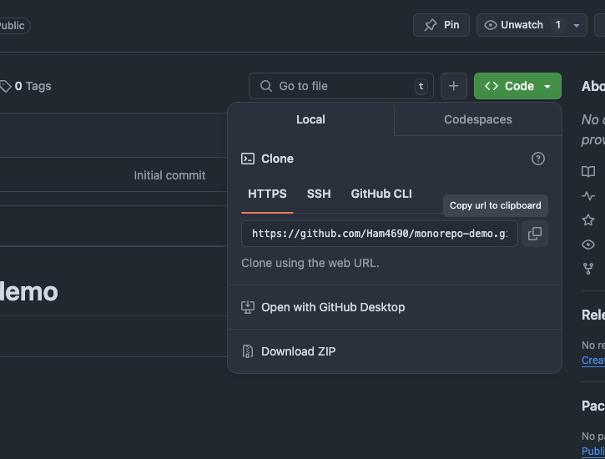The height and width of the screenshot is (459, 605).
Task: Click the clone URL text field
Action: [380, 234]
